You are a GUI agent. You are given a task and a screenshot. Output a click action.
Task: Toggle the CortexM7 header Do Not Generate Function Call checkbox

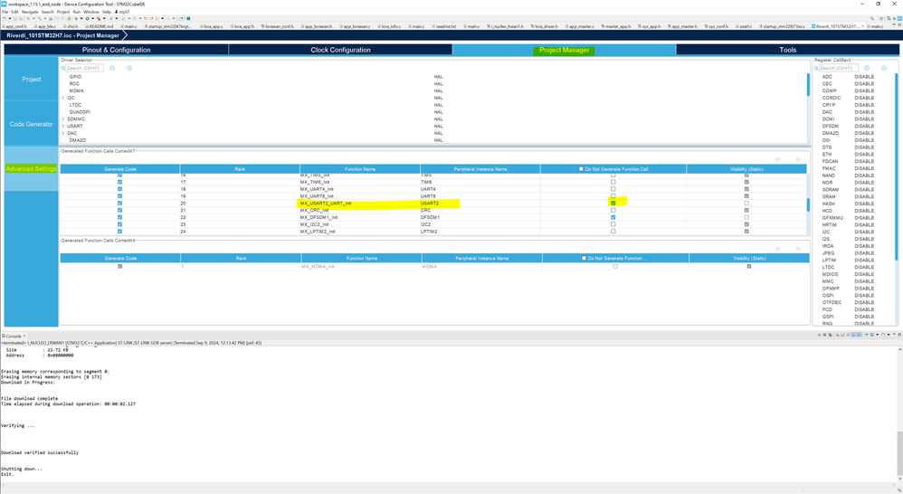[x=581, y=168]
